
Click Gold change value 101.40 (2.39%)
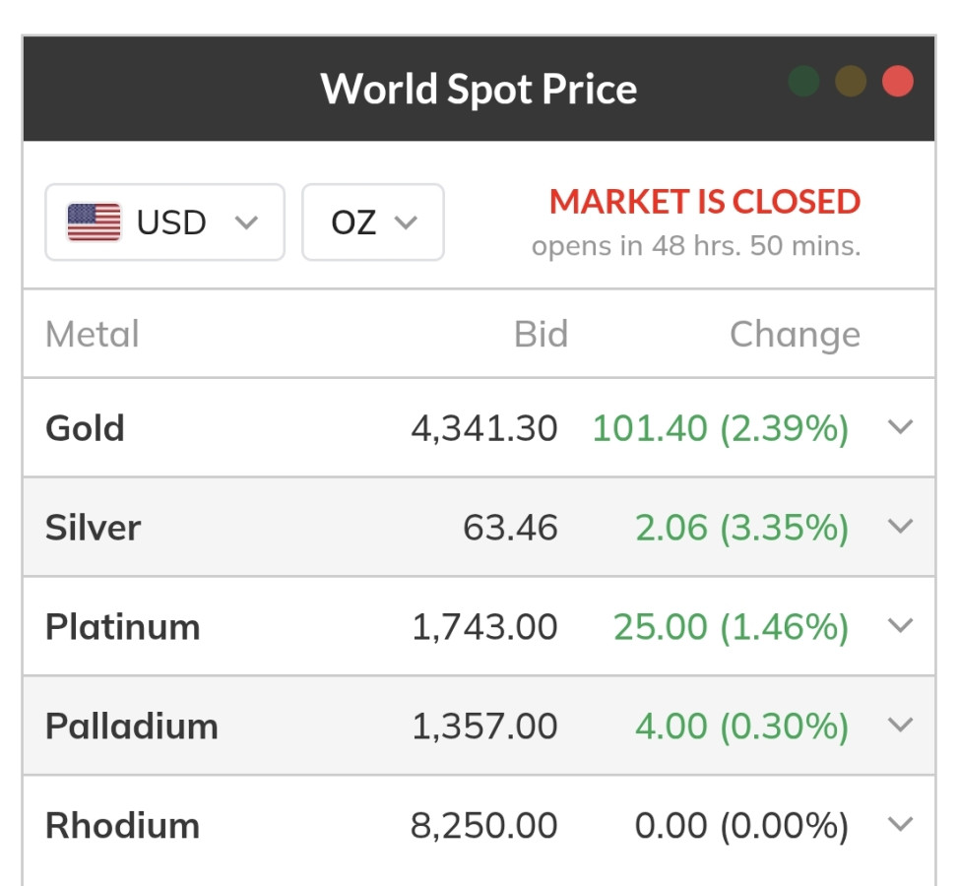[721, 428]
